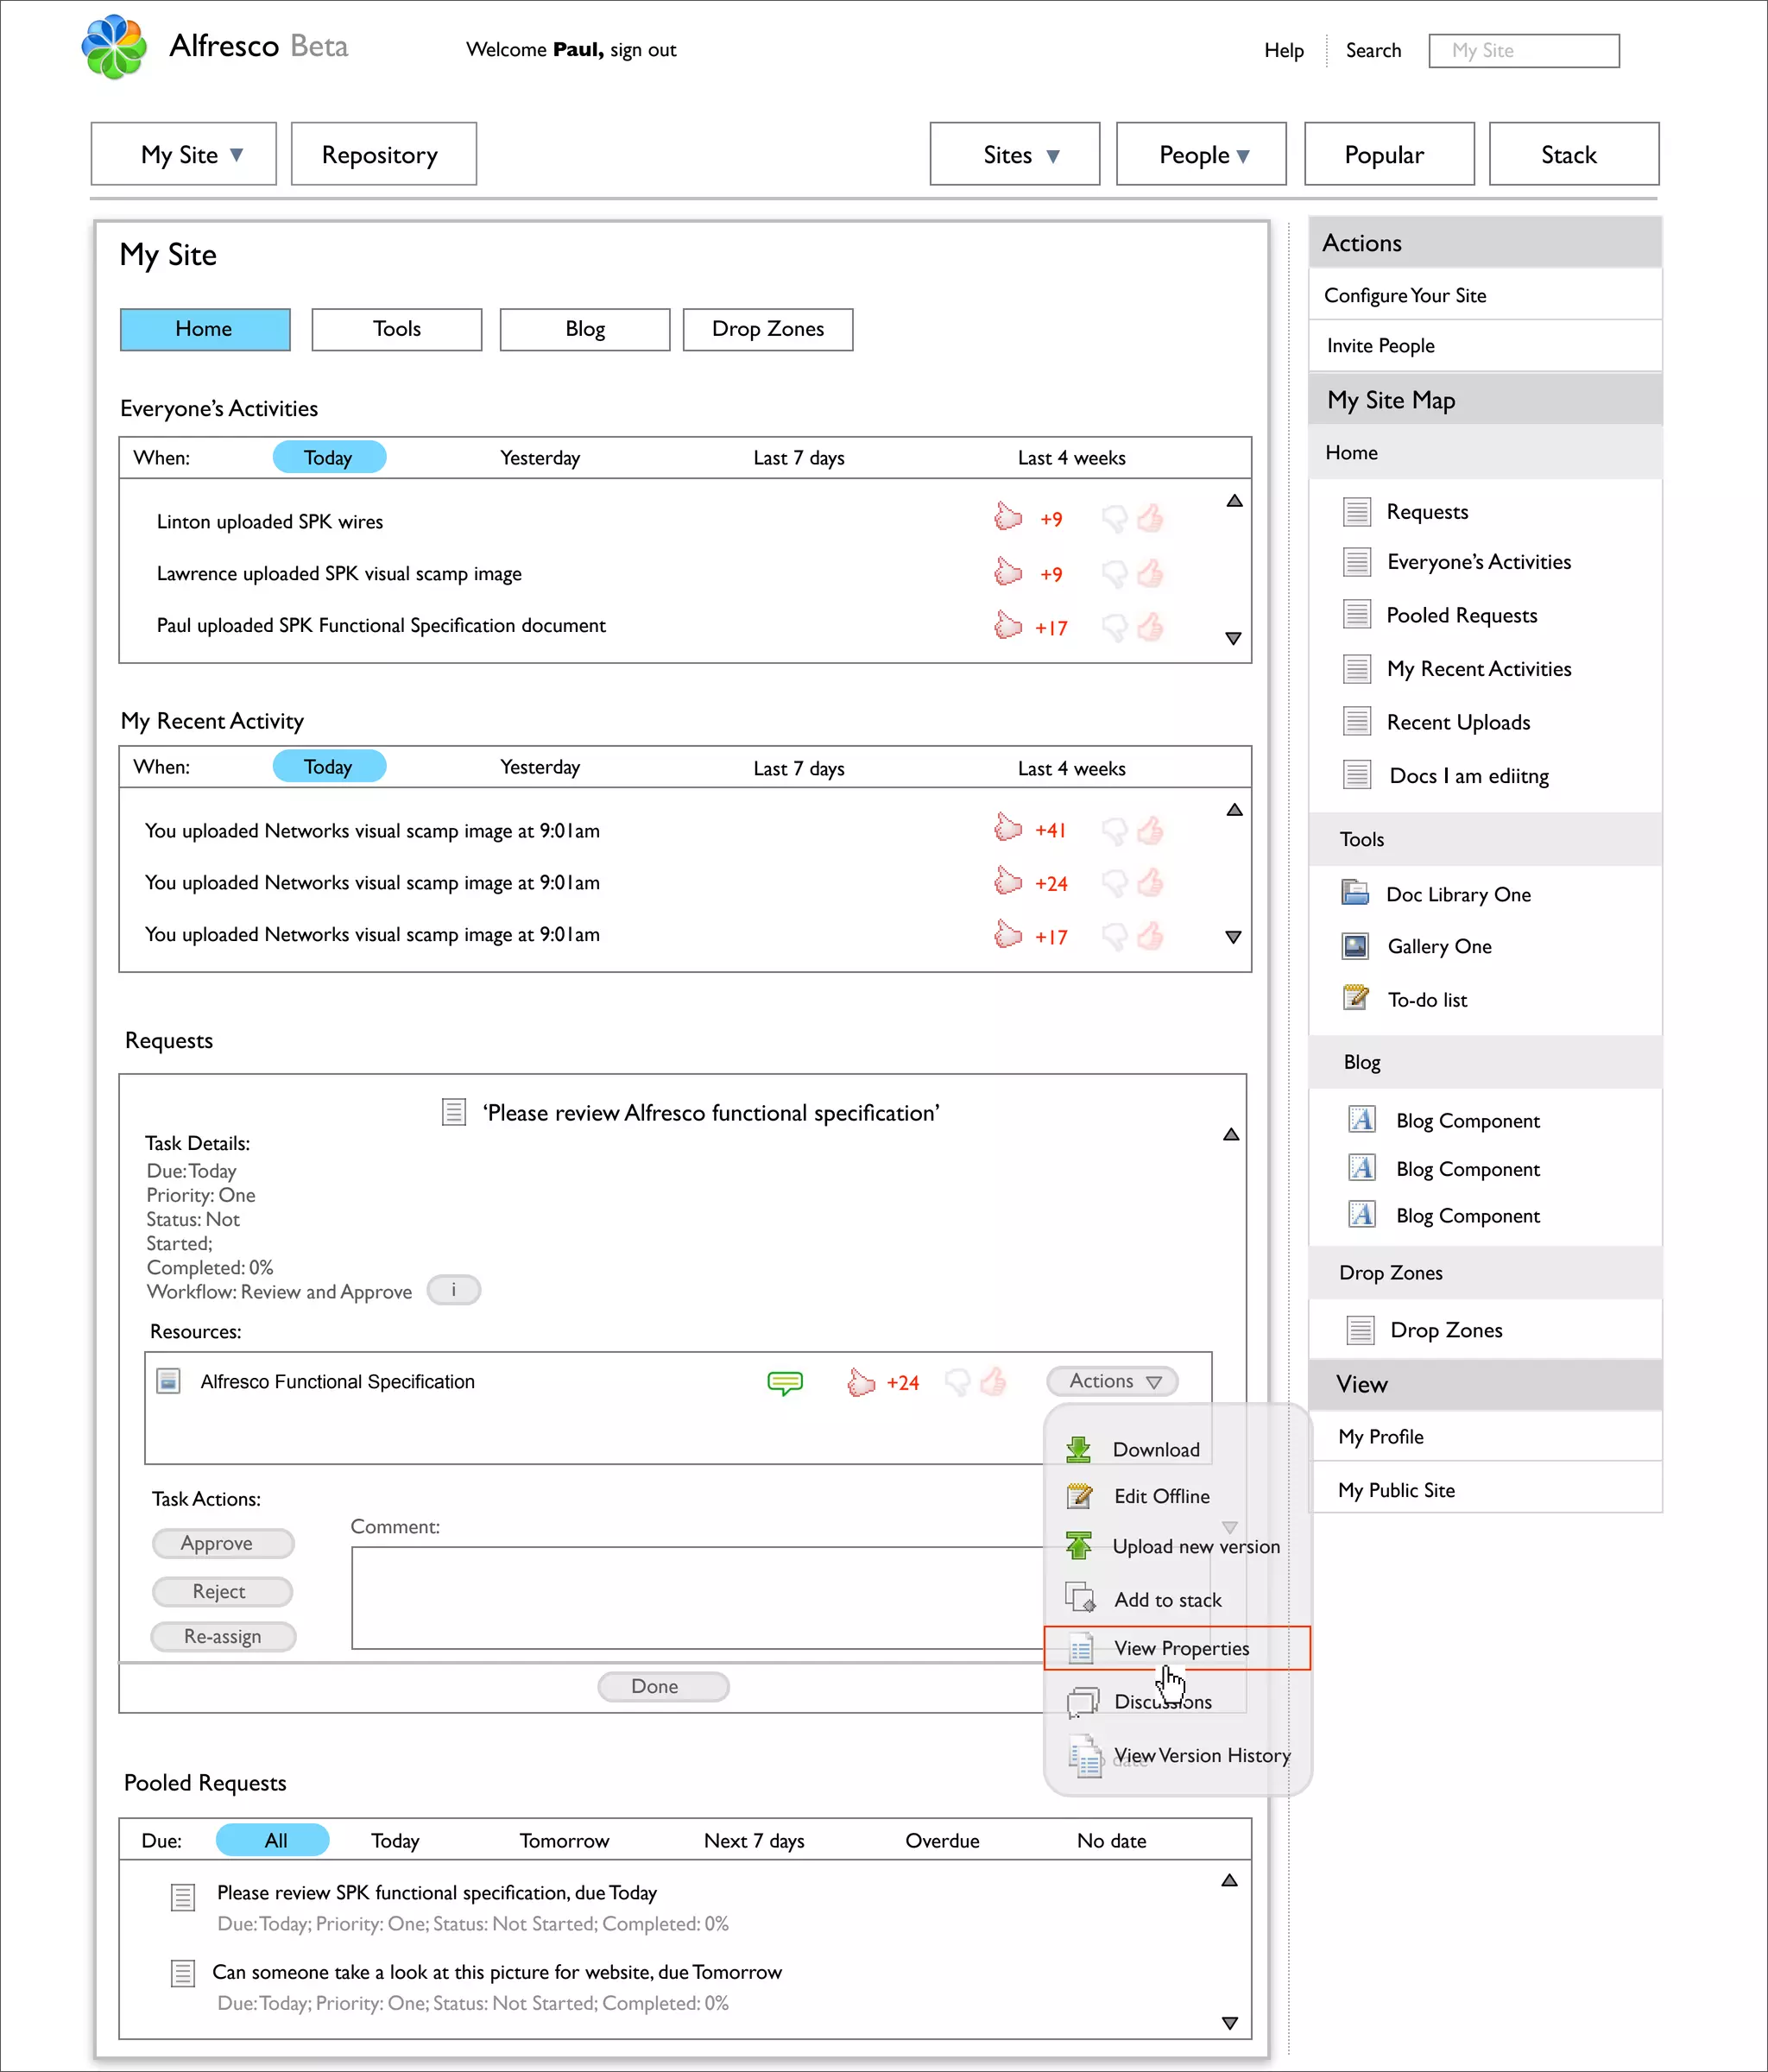Click the Alfresco Functional Specification document icon

pyautogui.click(x=169, y=1381)
